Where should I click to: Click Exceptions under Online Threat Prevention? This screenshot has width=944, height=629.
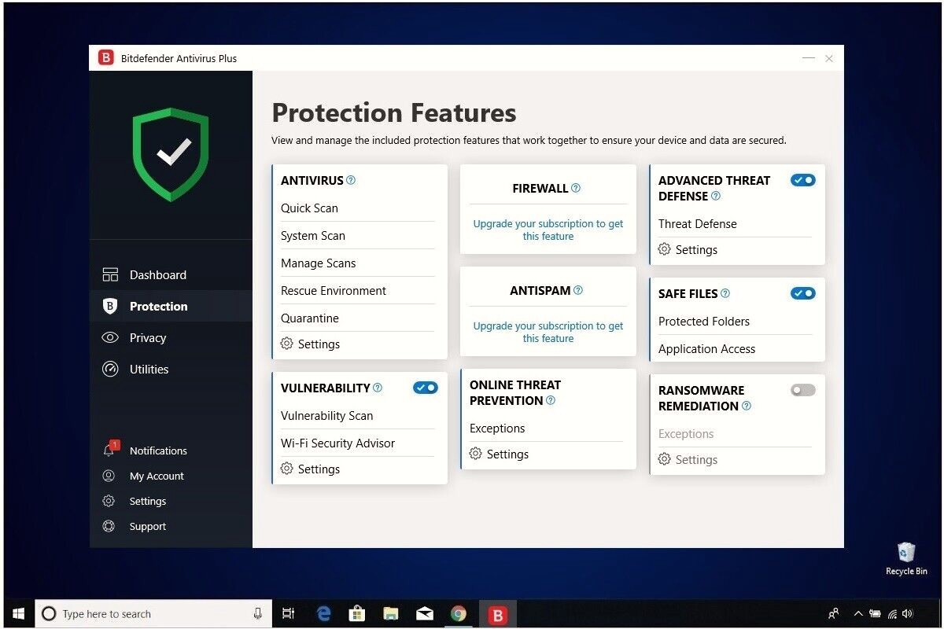point(496,428)
